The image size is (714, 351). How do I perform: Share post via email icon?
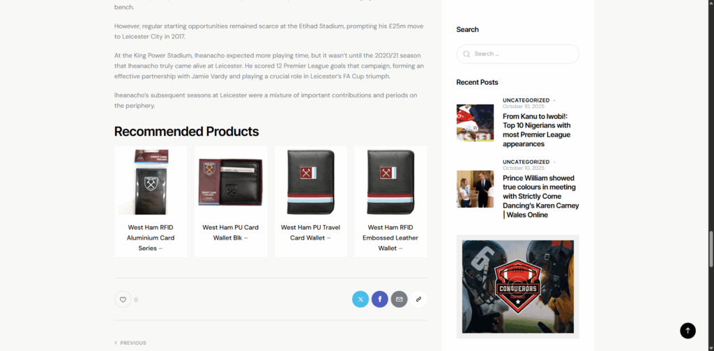coord(399,299)
